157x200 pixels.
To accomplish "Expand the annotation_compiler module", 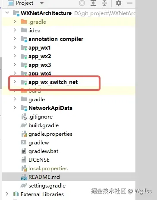I will (15, 39).
